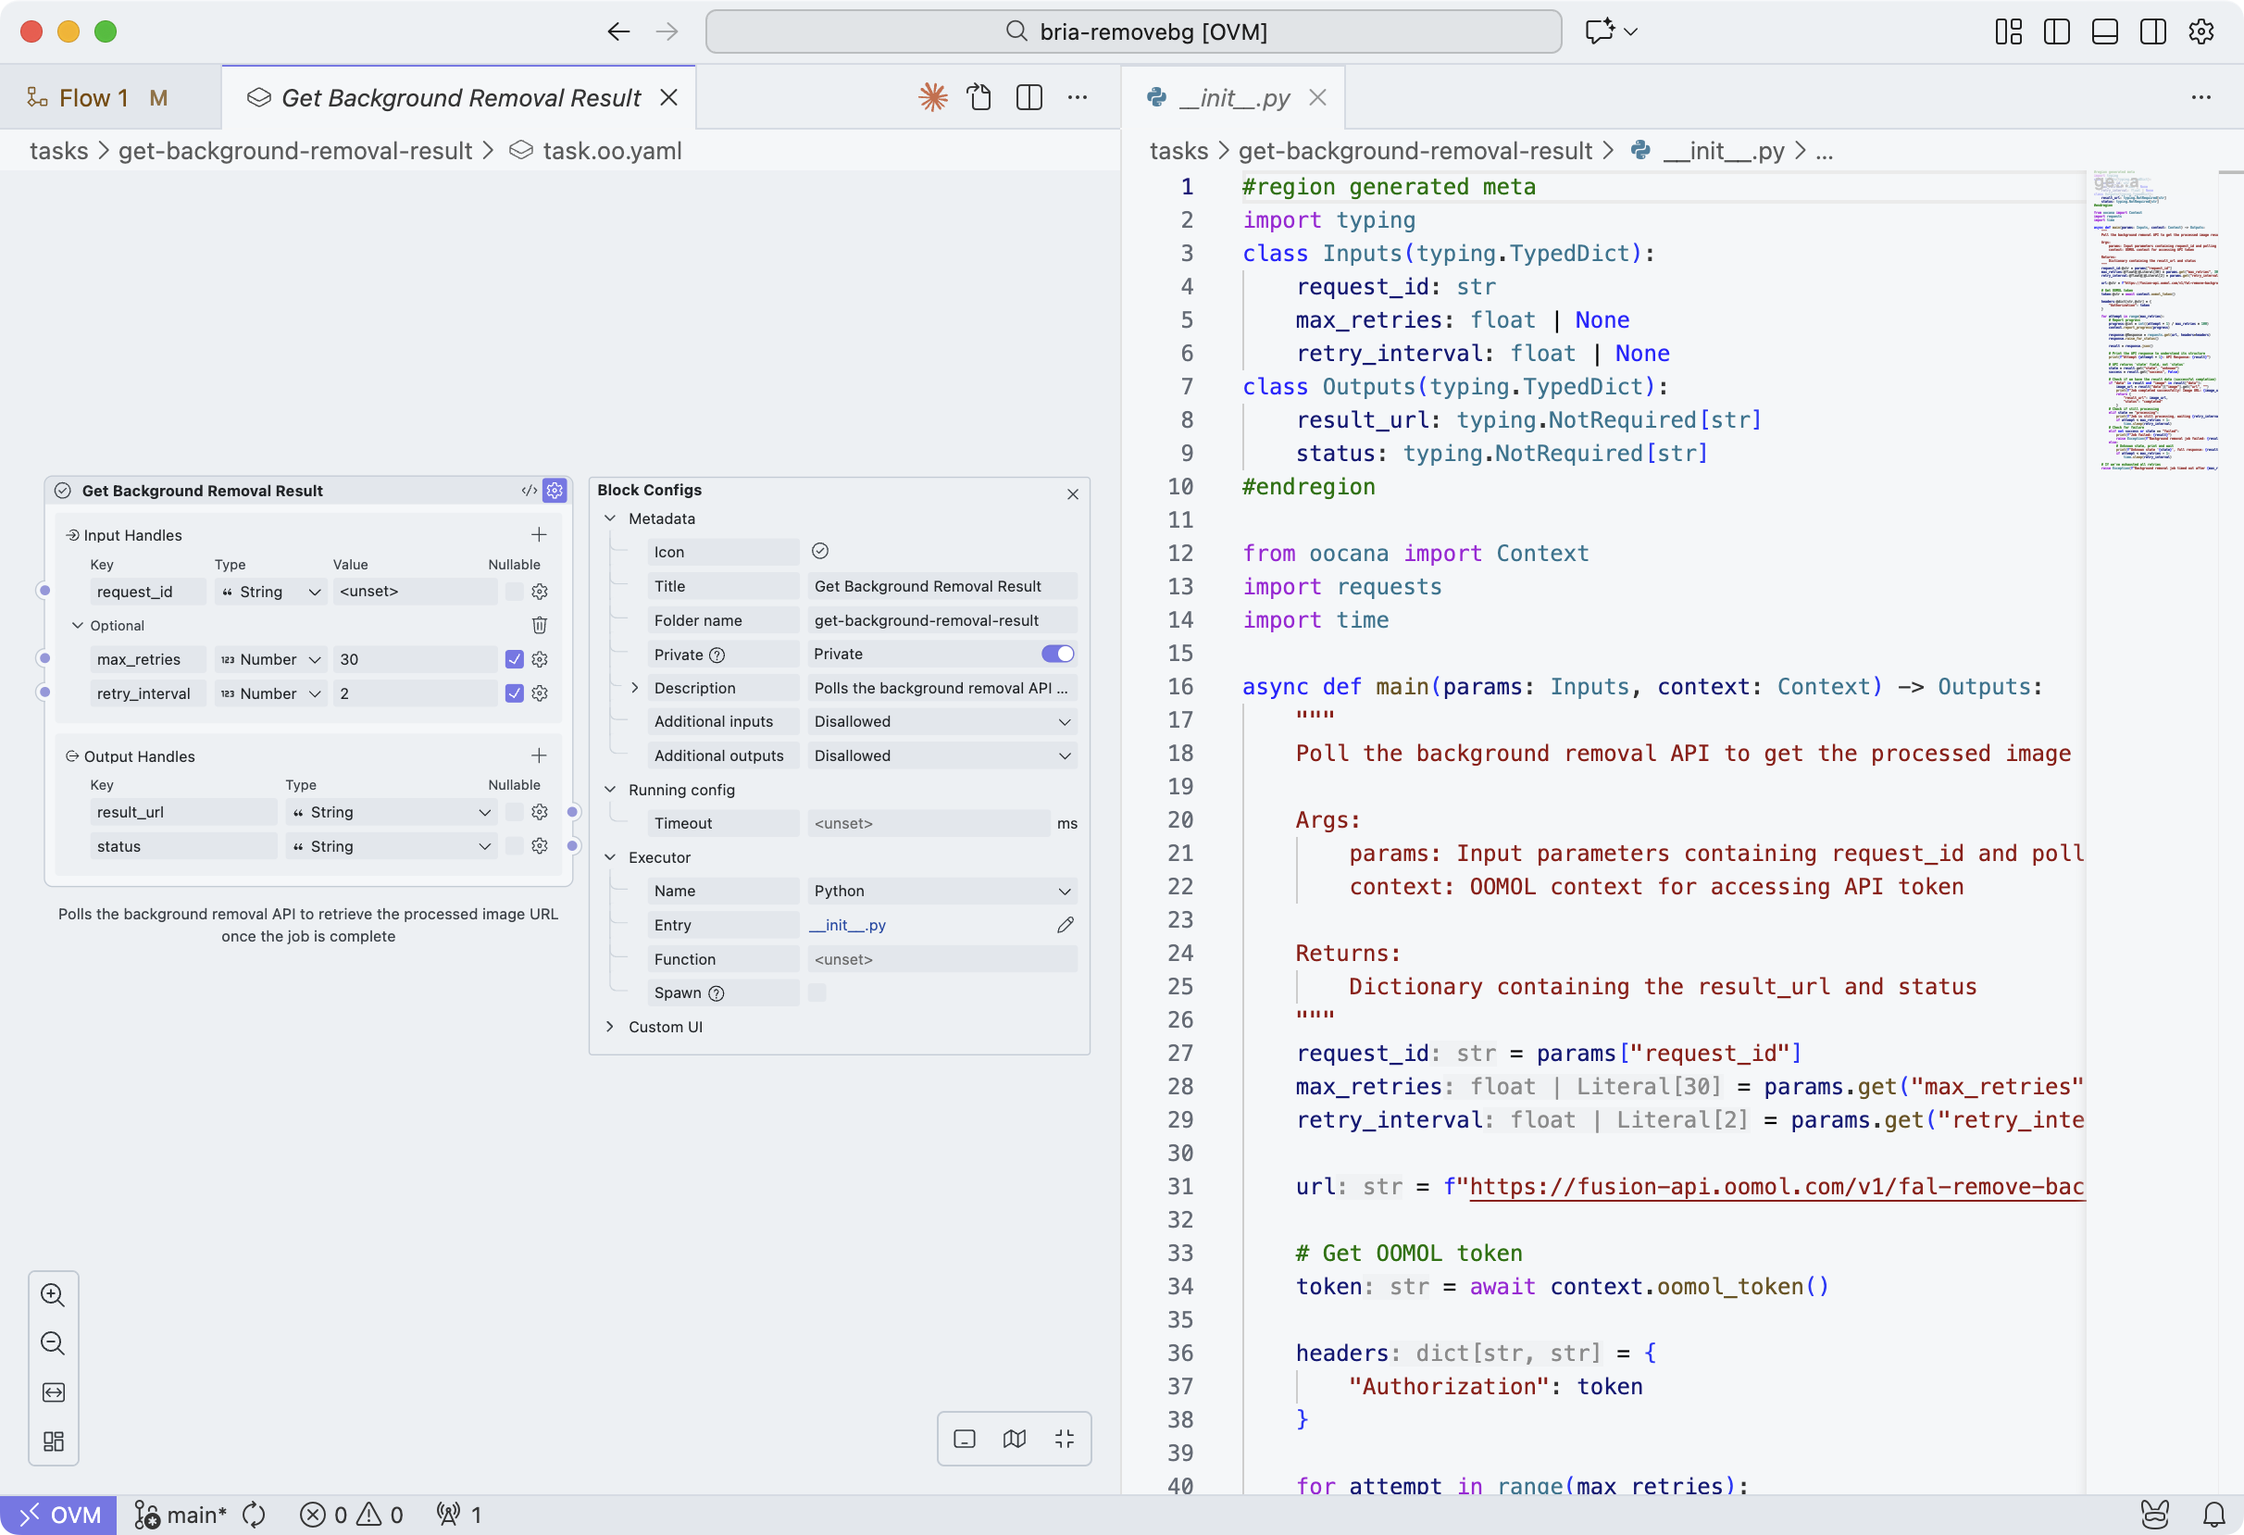This screenshot has height=1535, width=2244.
Task: Open code view on the node header
Action: click(x=529, y=491)
